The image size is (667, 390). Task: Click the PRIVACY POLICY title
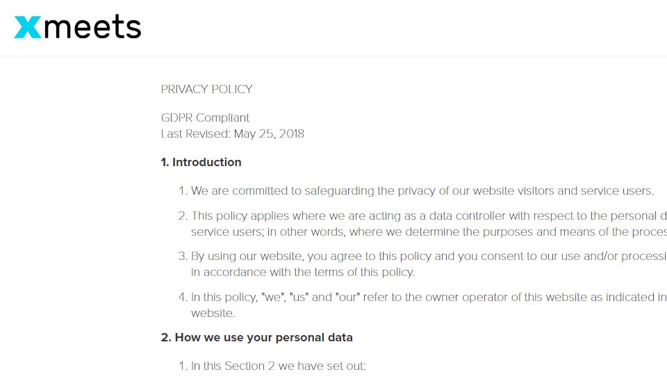[206, 89]
